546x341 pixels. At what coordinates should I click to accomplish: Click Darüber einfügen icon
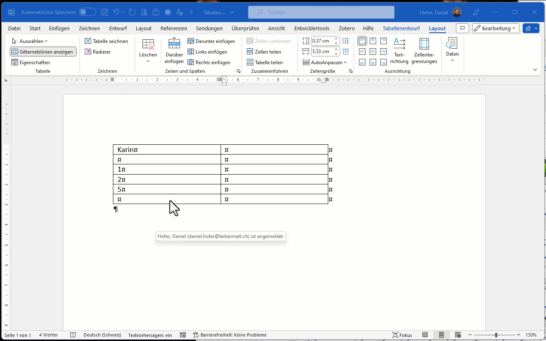174,43
